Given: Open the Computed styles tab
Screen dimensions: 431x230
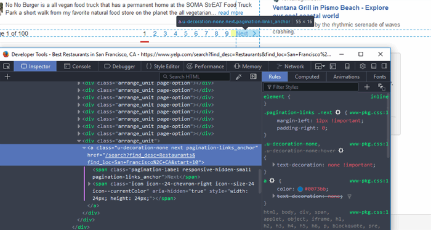Looking at the screenshot, I should coord(307,76).
